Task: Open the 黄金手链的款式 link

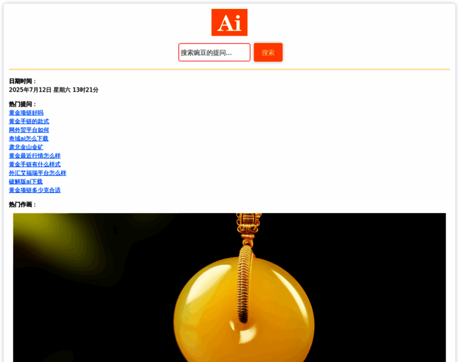Action: pyautogui.click(x=29, y=121)
